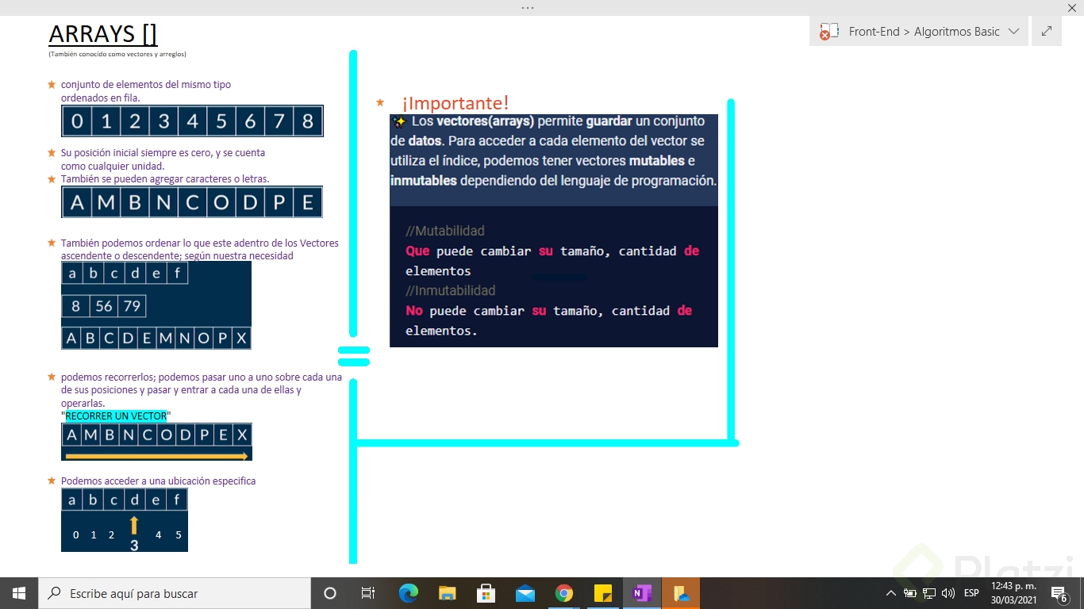This screenshot has height=609, width=1084.
Task: Open Cortana from the taskbar circle icon
Action: tap(330, 593)
